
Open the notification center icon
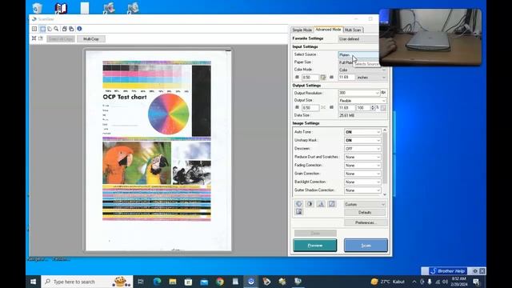coord(477,282)
